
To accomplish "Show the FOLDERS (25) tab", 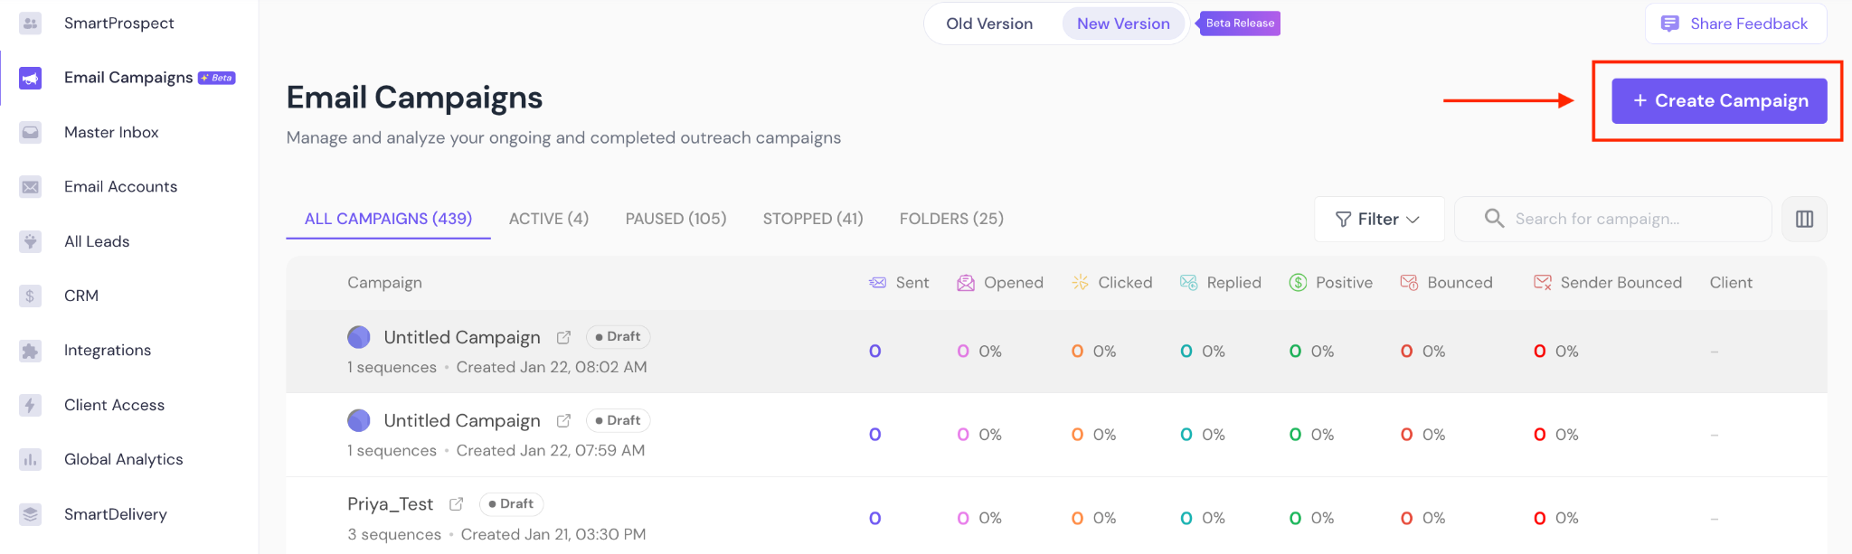I will (951, 219).
